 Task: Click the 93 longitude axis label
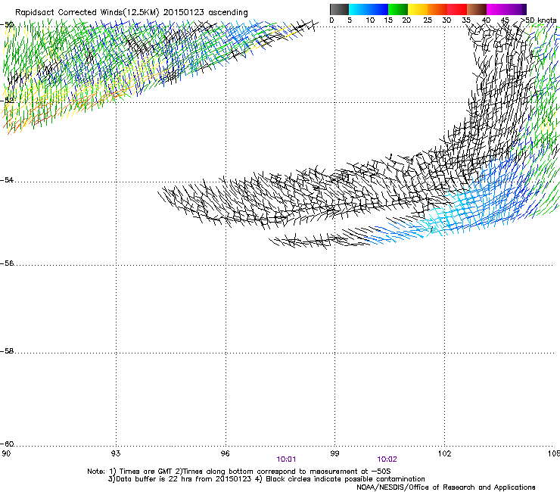[116, 453]
